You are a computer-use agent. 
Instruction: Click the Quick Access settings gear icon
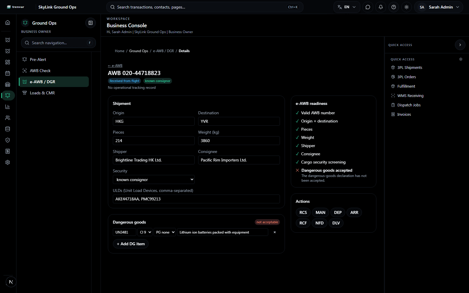(461, 59)
